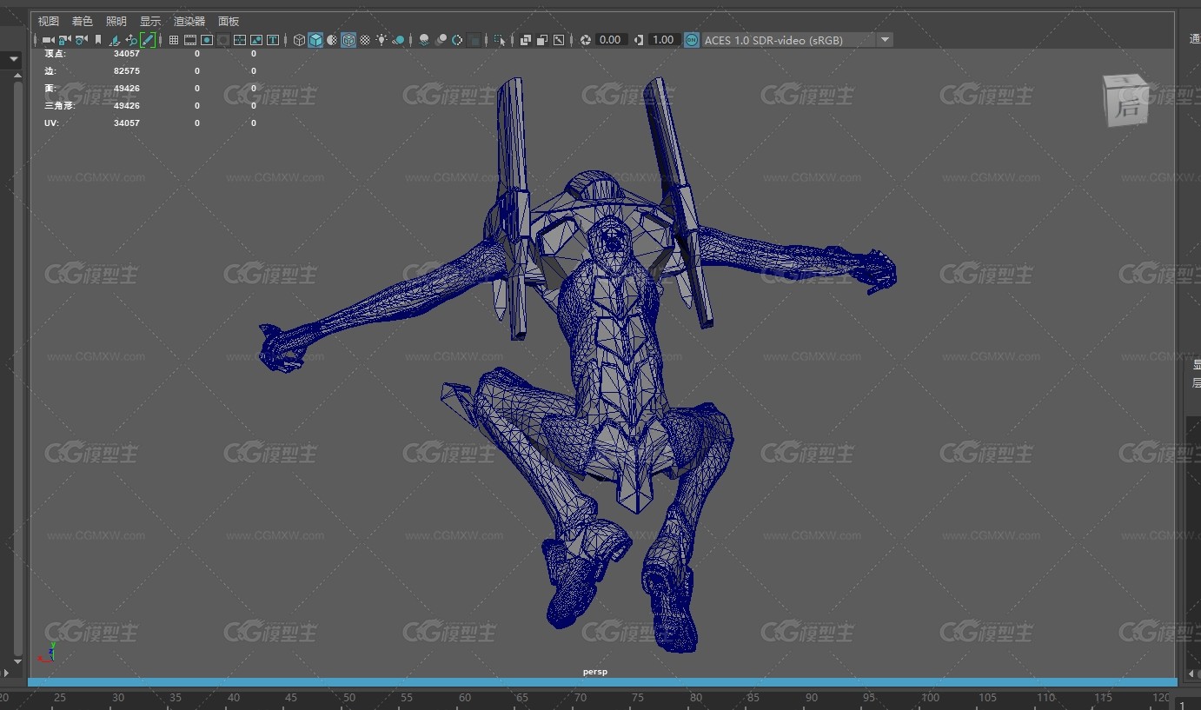1201x710 pixels.
Task: Click the 2D Pan/Zoom icon
Action: 131,40
